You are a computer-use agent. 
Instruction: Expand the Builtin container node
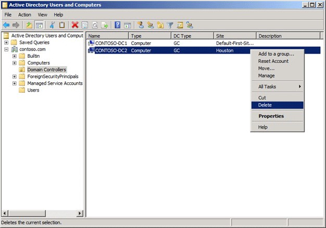click(15, 56)
